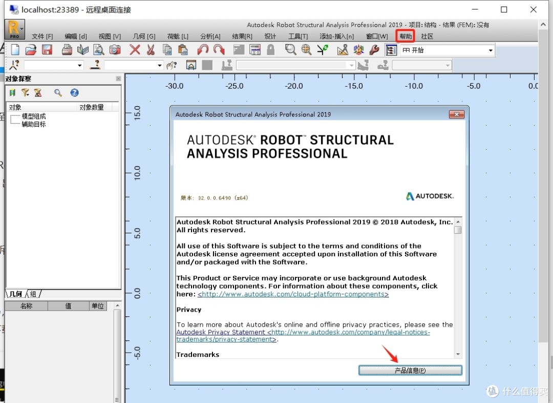
Task: Click the 产品信息(P) button
Action: [410, 370]
